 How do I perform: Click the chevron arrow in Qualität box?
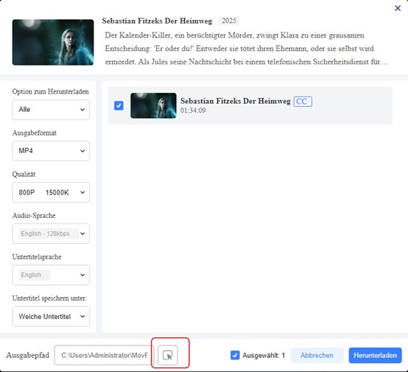[82, 192]
